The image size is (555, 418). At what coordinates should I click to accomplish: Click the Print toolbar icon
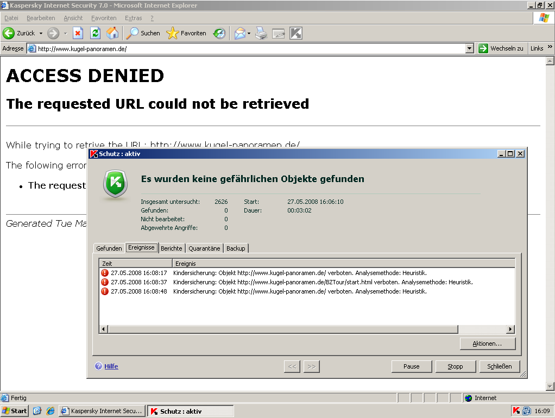click(x=261, y=33)
